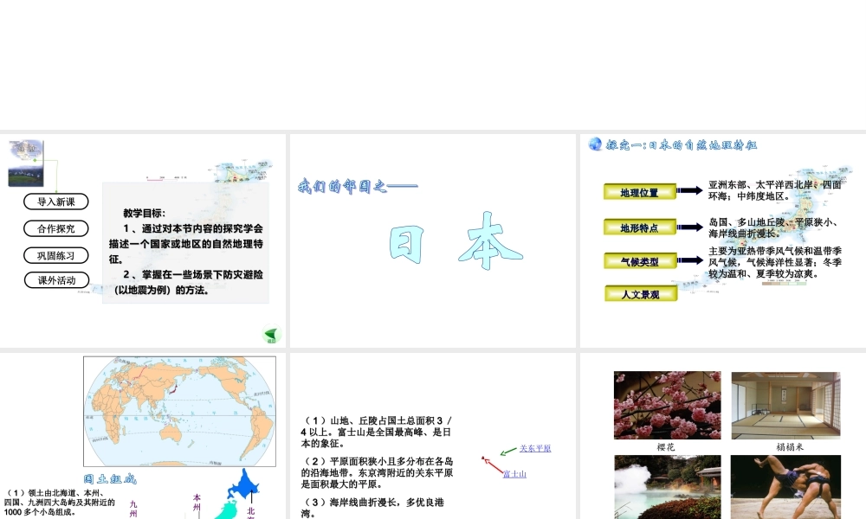Go to the 课外活动 navigation button

(x=56, y=280)
